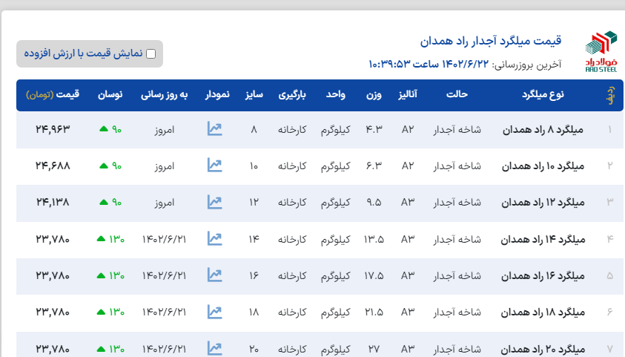Click the Rad Steel logo
Screen dimensions: 625x357
point(600,50)
